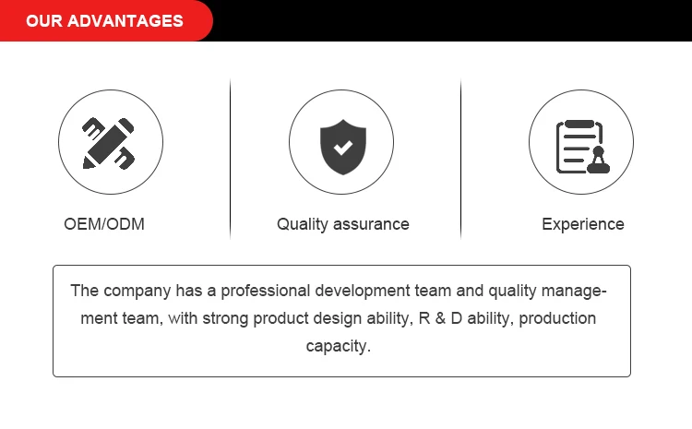Image resolution: width=692 pixels, height=429 pixels.
Task: Click the divider line between Quality assurance and Experience
Action: coord(460,159)
